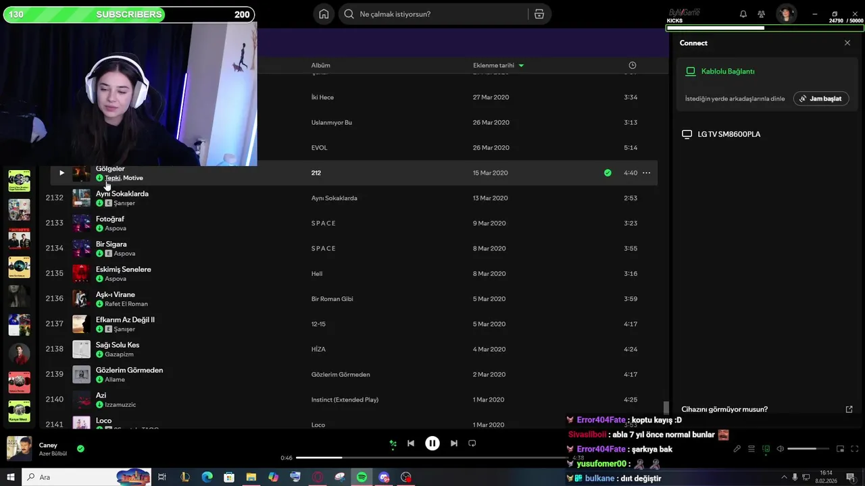The height and width of the screenshot is (486, 865).
Task: Close the Connect panel
Action: pyautogui.click(x=847, y=43)
